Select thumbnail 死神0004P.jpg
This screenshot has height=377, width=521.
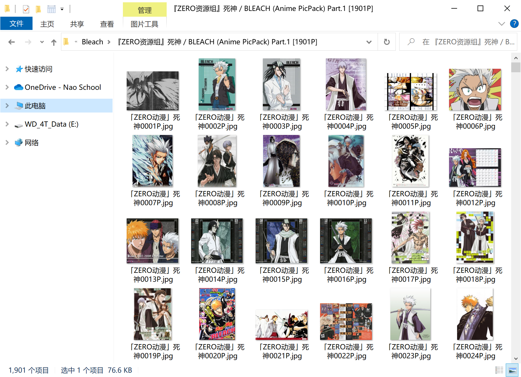point(346,85)
